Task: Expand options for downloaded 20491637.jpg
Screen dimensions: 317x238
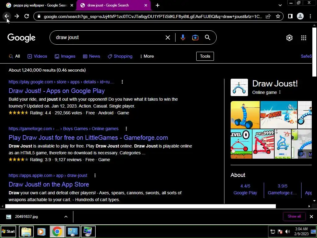Action: (x=66, y=217)
